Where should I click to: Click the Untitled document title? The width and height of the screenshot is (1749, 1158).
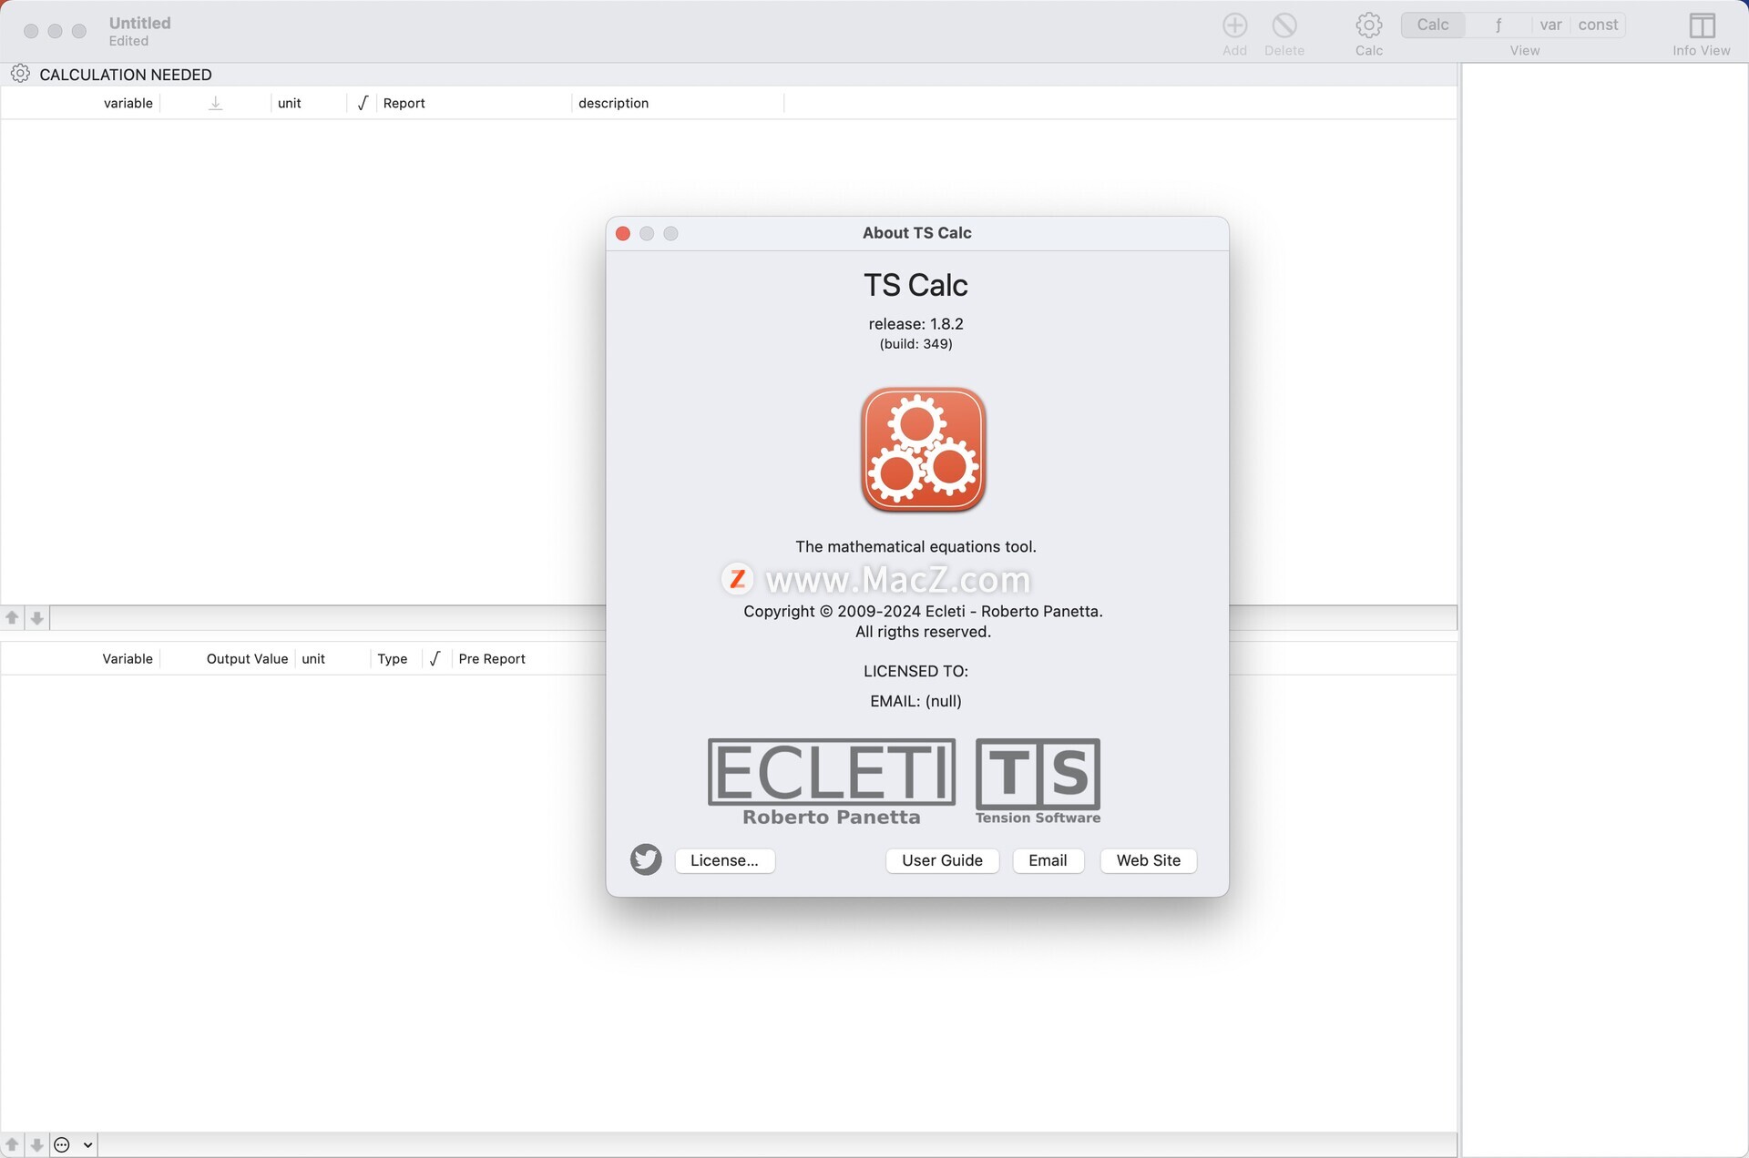139,23
